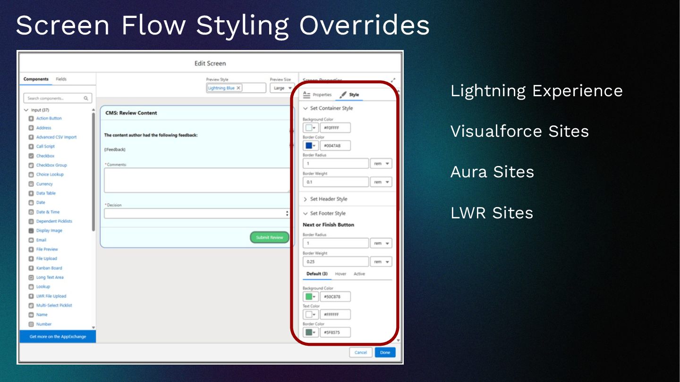The image size is (680, 382).
Task: Open the Style tab
Action: coord(349,95)
